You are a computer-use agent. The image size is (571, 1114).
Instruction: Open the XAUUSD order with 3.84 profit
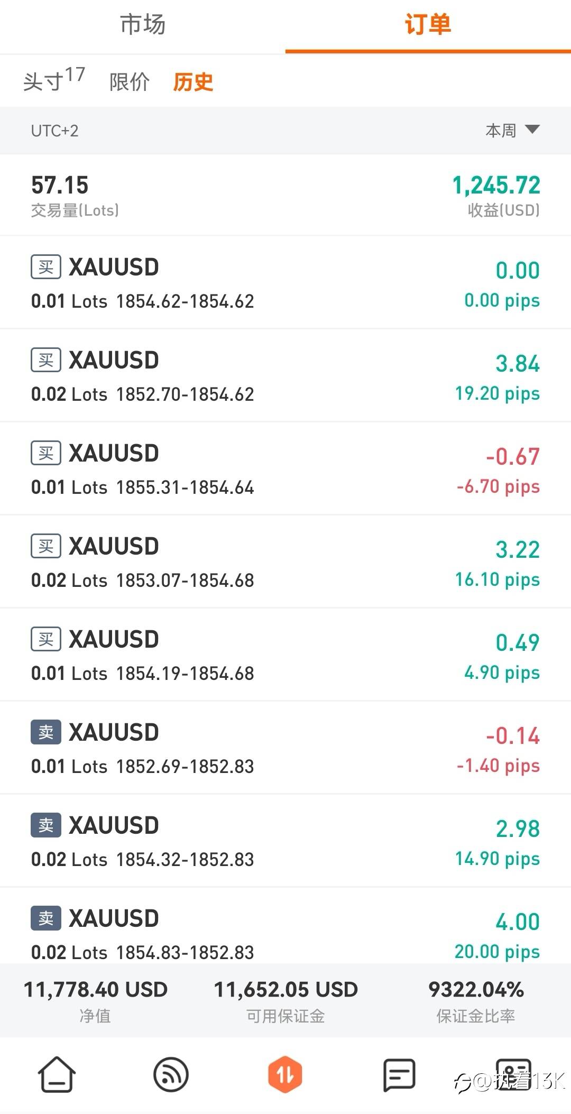pos(285,375)
